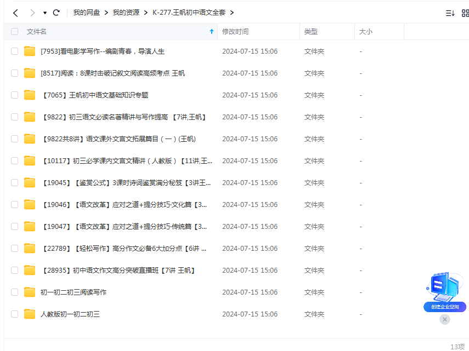Switch to grid view layout

[466, 12]
